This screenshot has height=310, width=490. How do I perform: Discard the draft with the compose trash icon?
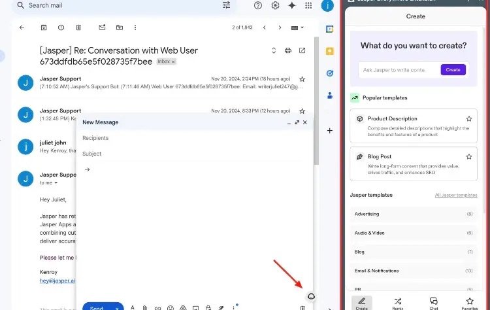click(x=302, y=308)
